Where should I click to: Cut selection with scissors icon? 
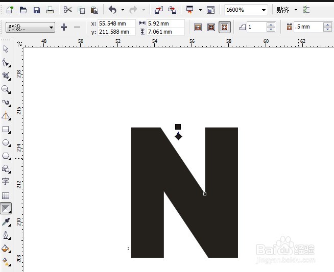[68, 10]
